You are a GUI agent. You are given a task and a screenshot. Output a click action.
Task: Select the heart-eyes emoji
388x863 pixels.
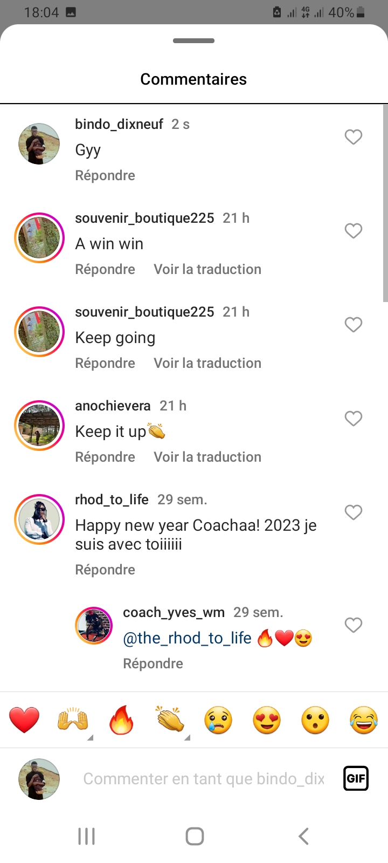(x=267, y=720)
